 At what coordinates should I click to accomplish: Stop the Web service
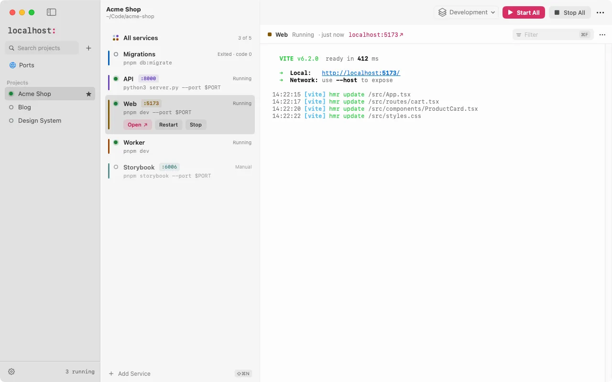point(196,125)
